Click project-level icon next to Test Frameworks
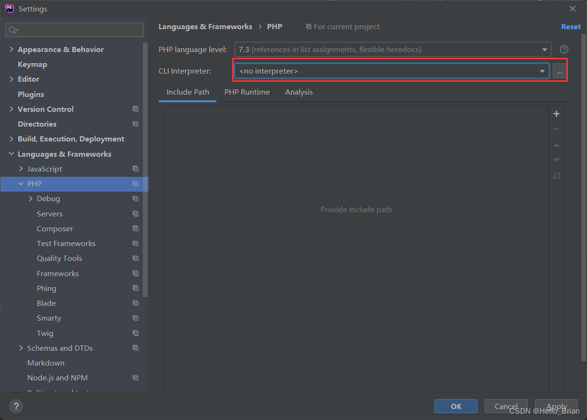 point(136,243)
